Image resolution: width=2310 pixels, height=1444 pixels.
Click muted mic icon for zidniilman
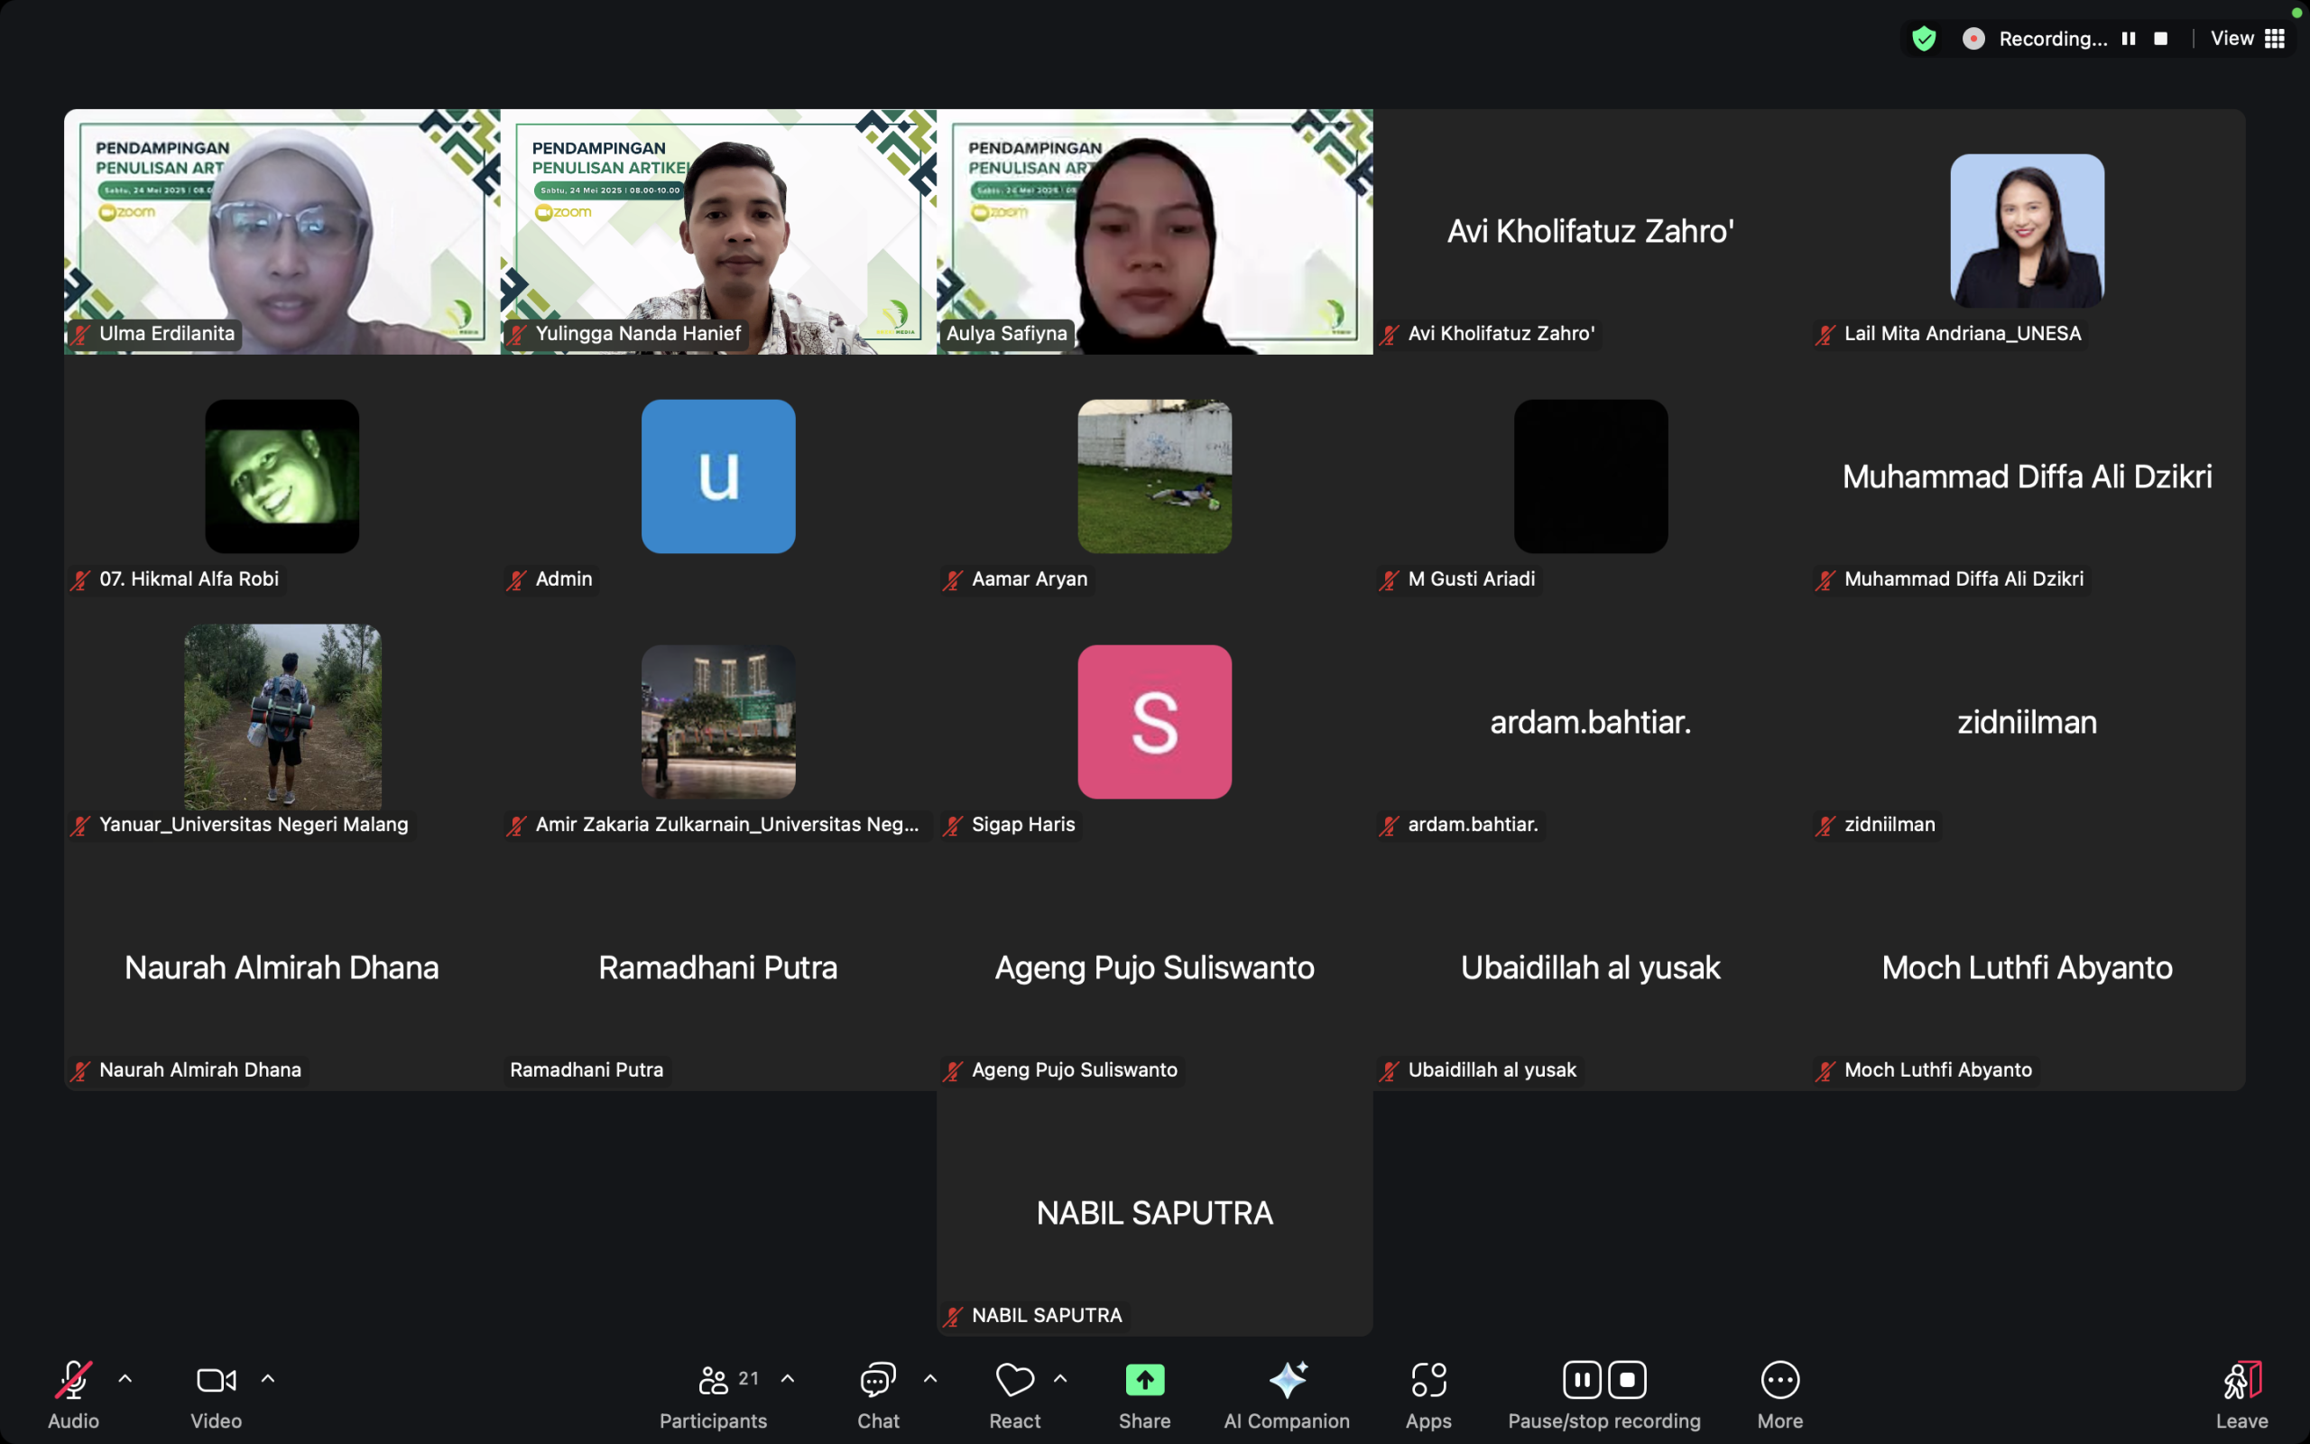point(1826,825)
